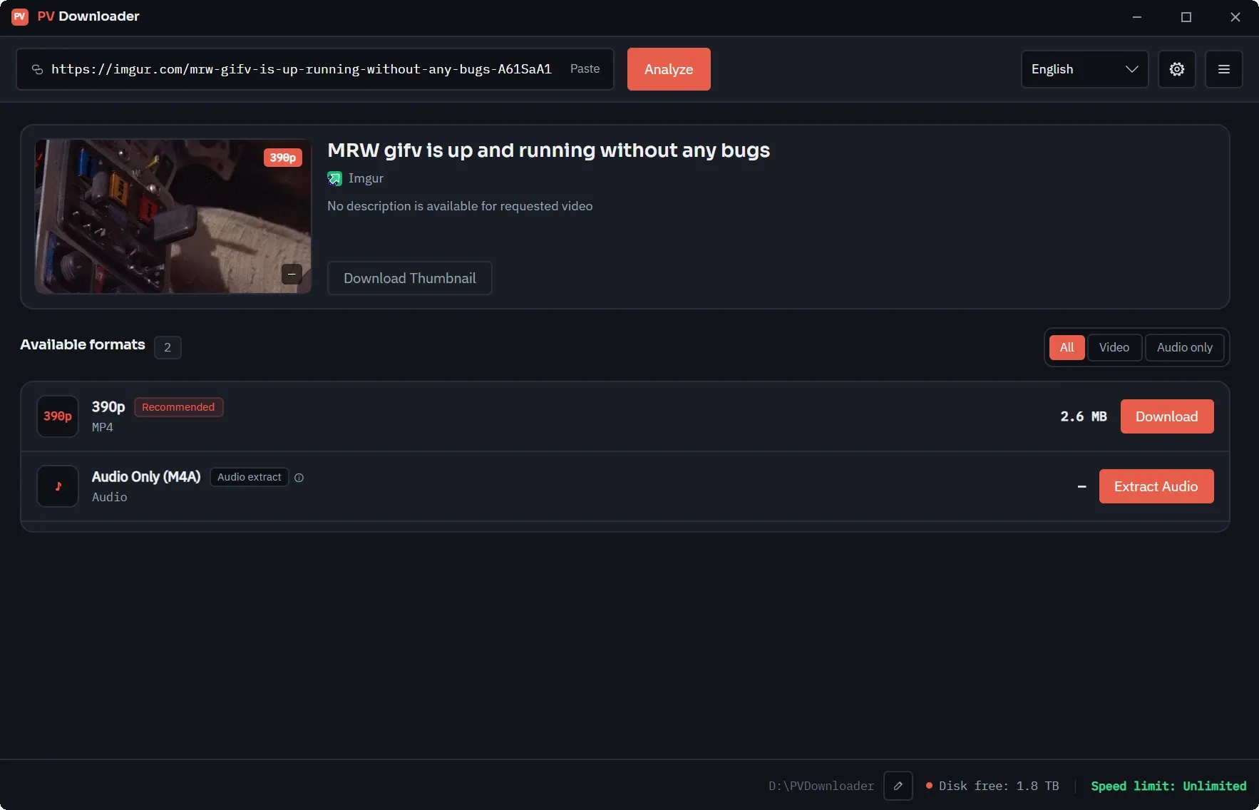Switch to the Audio only filter tab
Image resolution: width=1259 pixels, height=810 pixels.
pyautogui.click(x=1184, y=347)
